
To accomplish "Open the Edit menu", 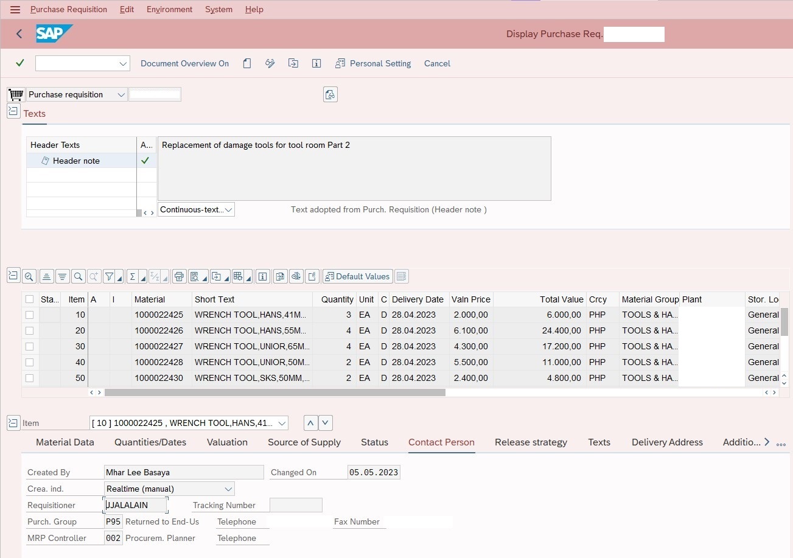I will click(127, 10).
